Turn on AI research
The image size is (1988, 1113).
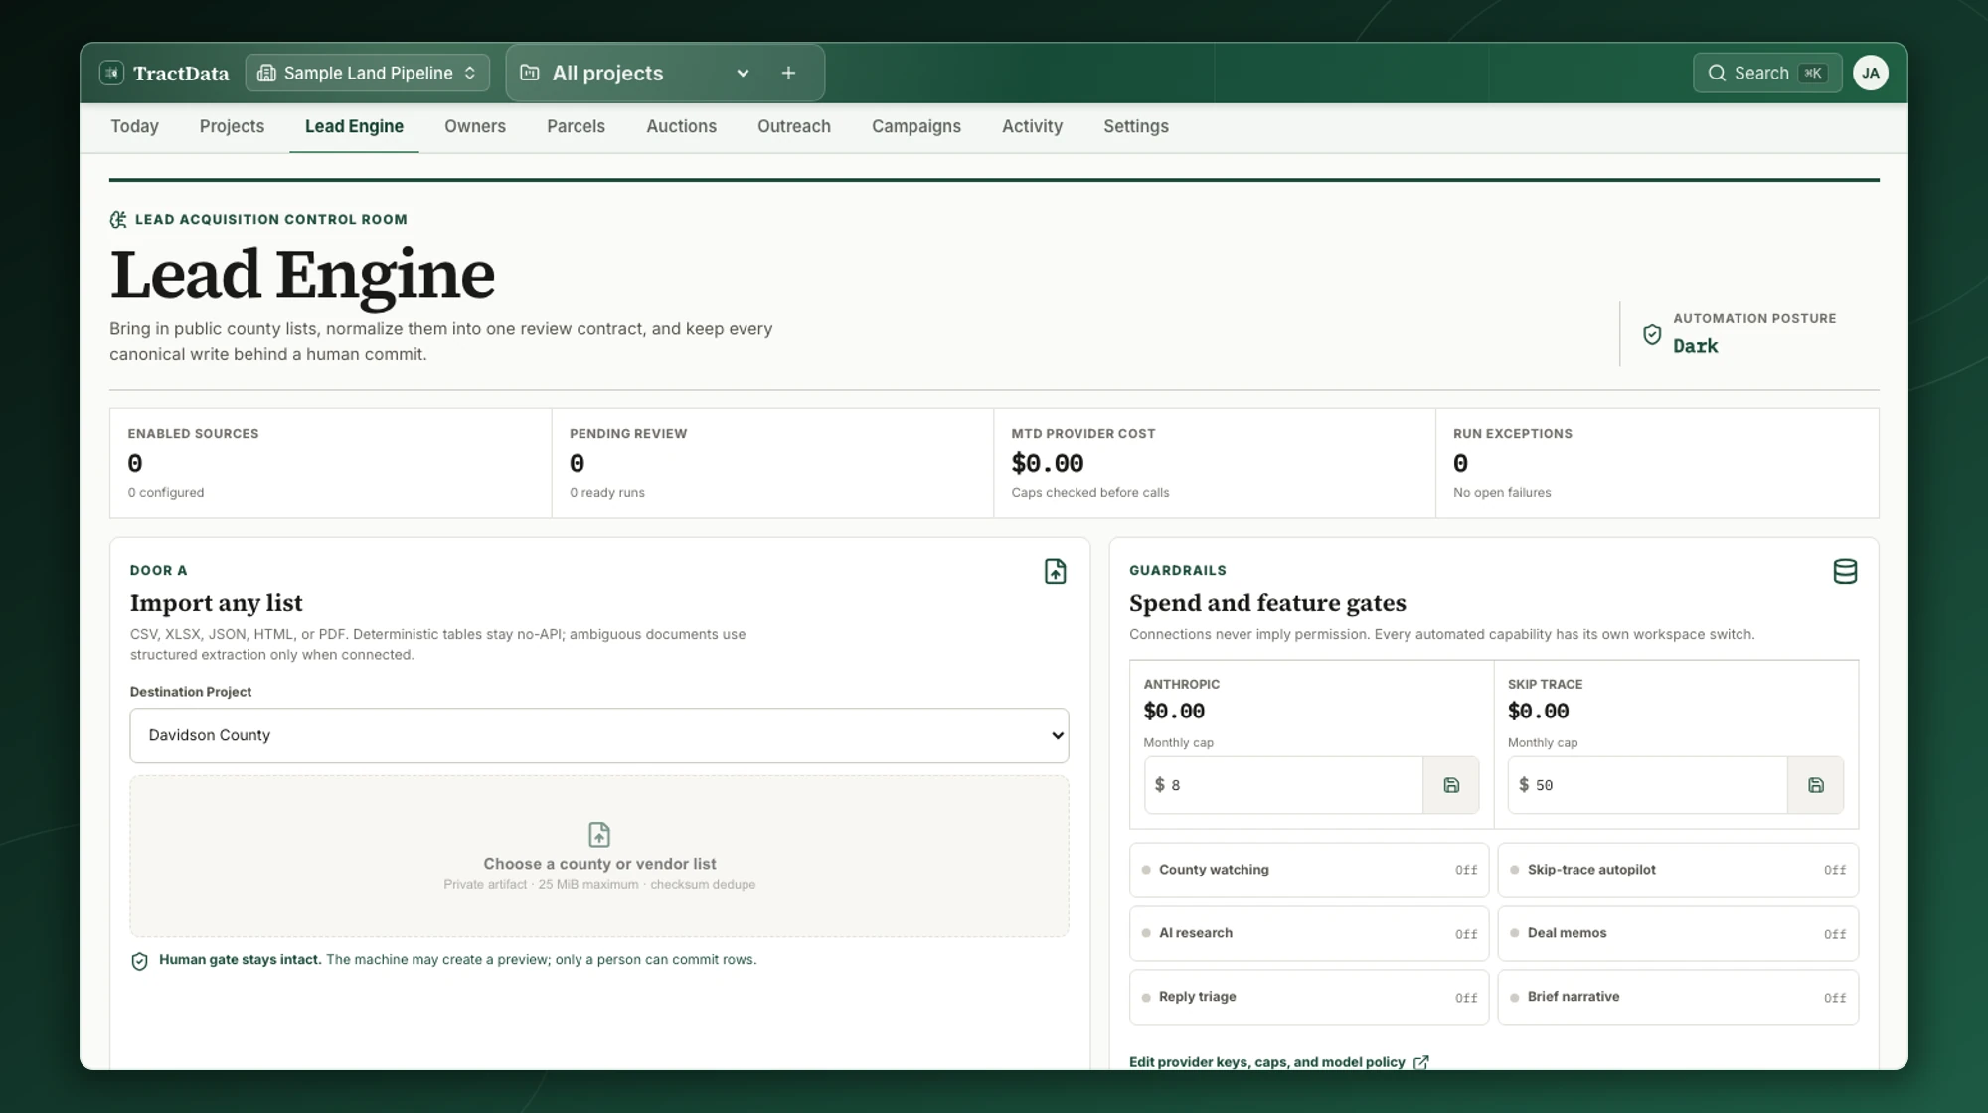click(1309, 933)
